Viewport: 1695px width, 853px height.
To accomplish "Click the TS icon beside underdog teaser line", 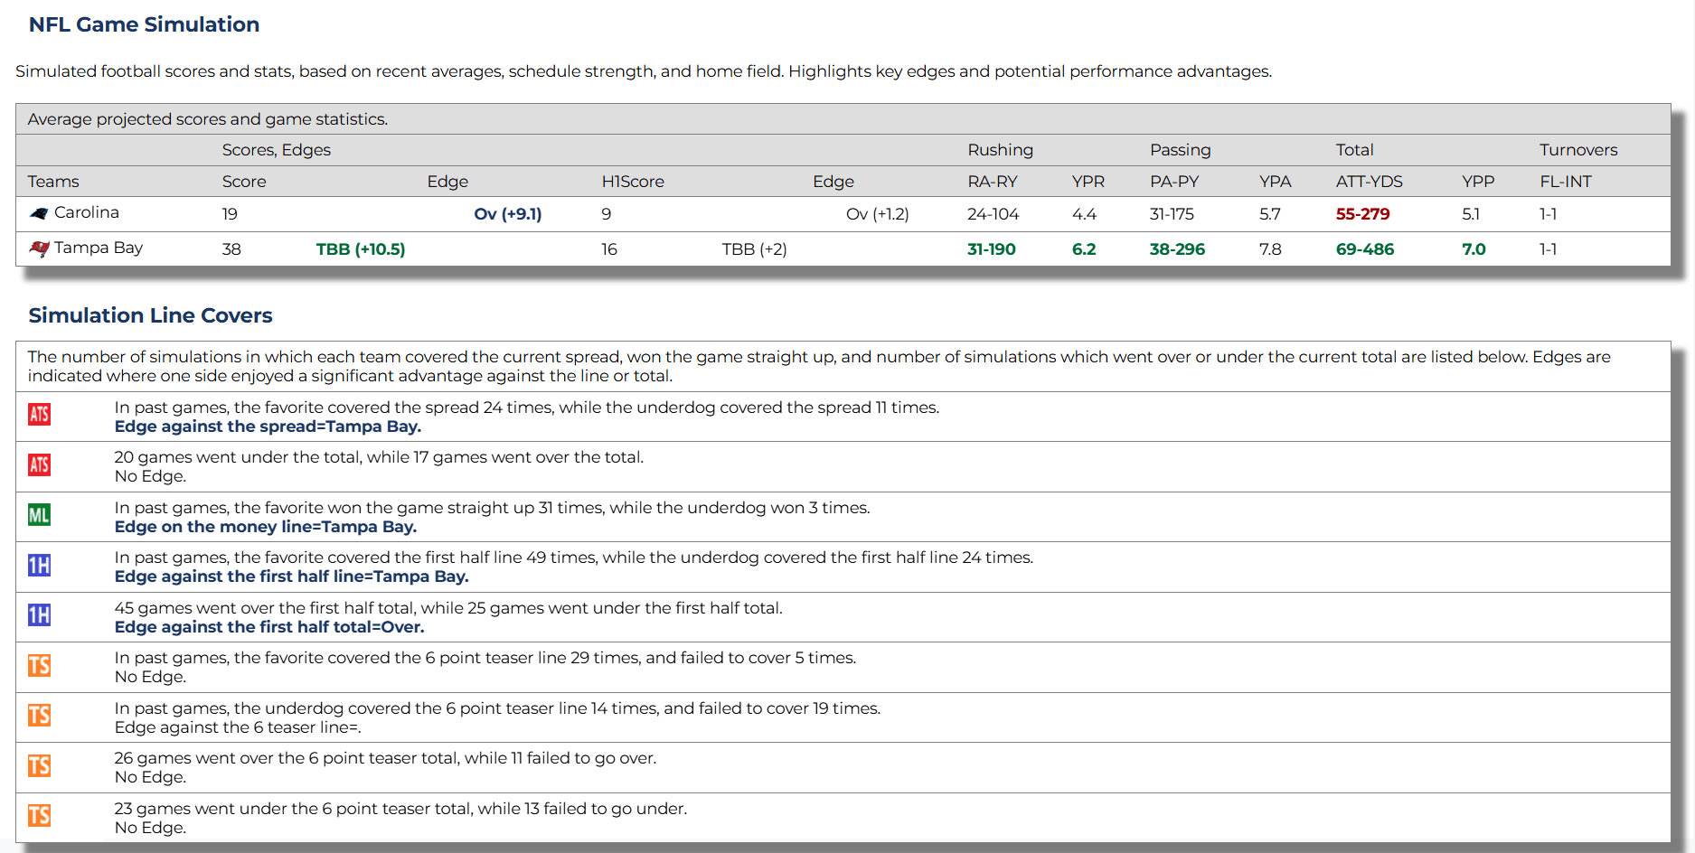I will click(x=39, y=716).
